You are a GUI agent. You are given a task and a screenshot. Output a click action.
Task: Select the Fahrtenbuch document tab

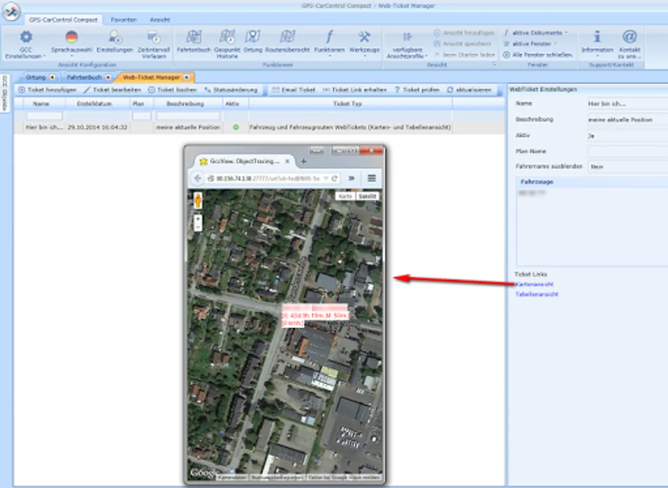pyautogui.click(x=85, y=77)
